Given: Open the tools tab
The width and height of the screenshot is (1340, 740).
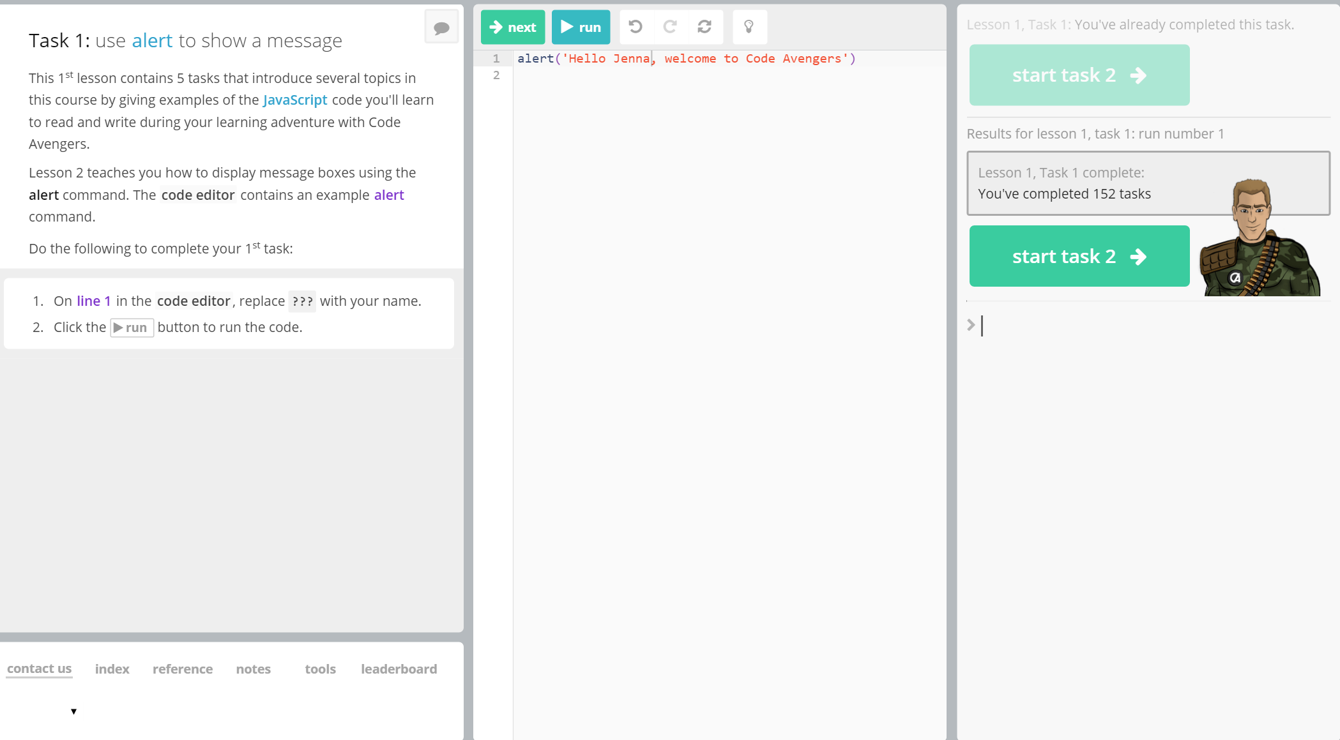Looking at the screenshot, I should click(x=320, y=669).
